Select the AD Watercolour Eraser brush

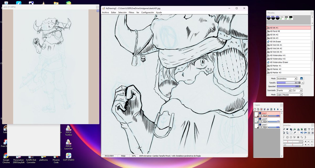point(289,62)
